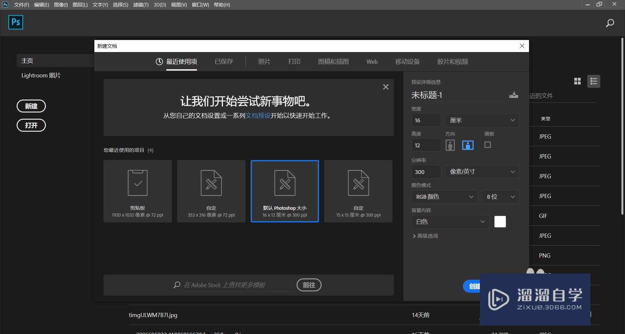Select Lightroom 照片 in the sidebar
625x334 pixels.
point(41,75)
